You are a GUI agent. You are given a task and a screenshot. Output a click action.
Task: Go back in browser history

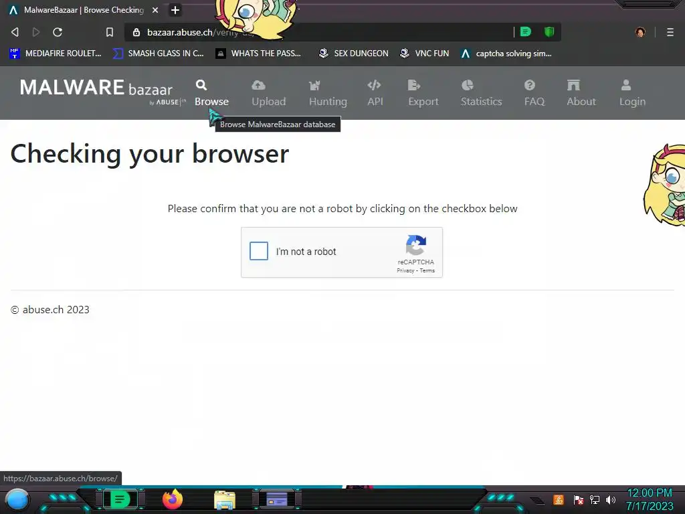(15, 32)
